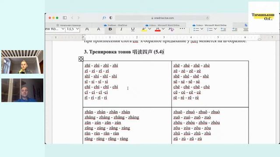
Task: Select the lower participant video thumbnail
Action: coord(22,90)
